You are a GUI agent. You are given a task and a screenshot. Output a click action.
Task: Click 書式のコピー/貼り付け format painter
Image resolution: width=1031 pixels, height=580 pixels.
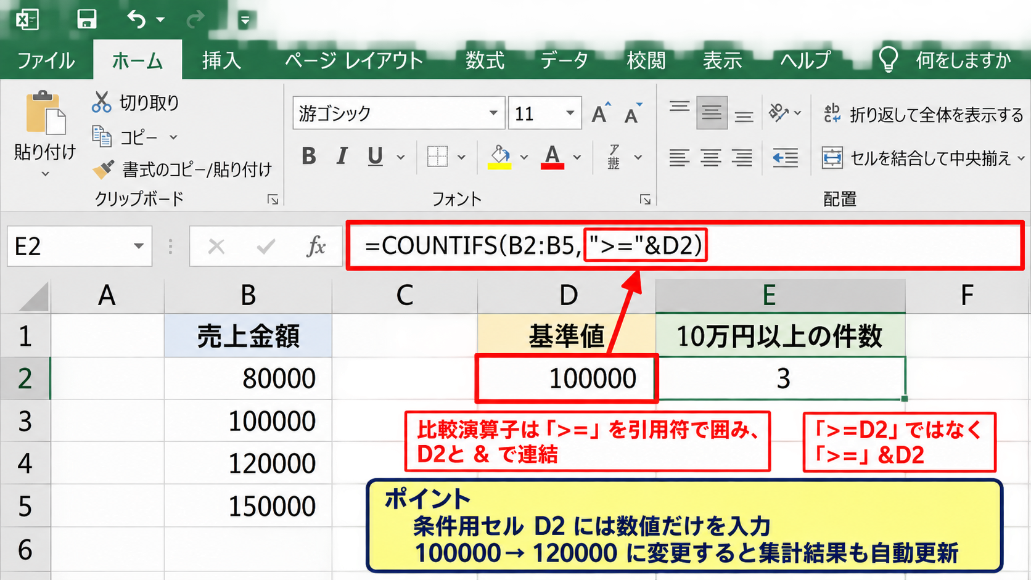pyautogui.click(x=182, y=170)
